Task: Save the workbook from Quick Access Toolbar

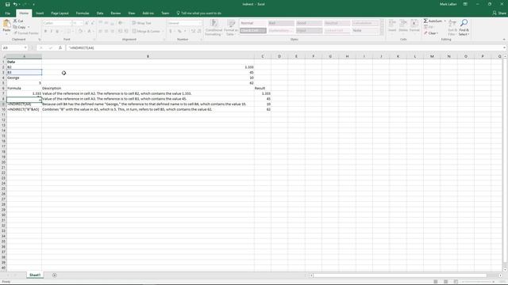Action: pos(7,4)
